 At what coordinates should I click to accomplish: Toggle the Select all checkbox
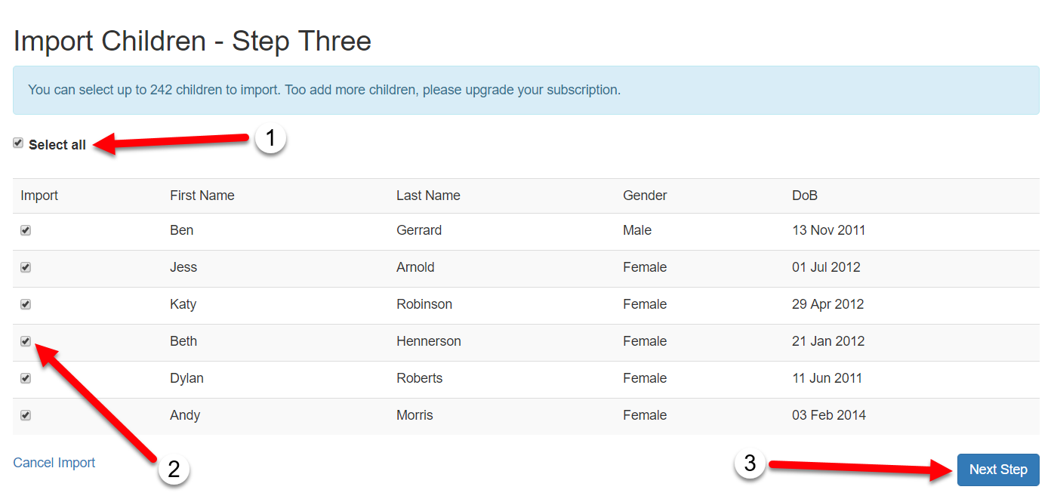(x=18, y=143)
